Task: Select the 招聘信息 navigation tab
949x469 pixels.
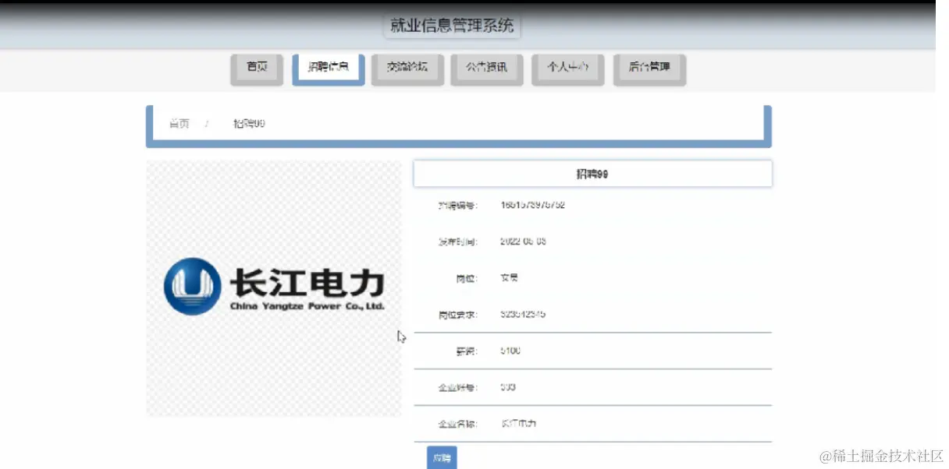Action: pos(328,69)
